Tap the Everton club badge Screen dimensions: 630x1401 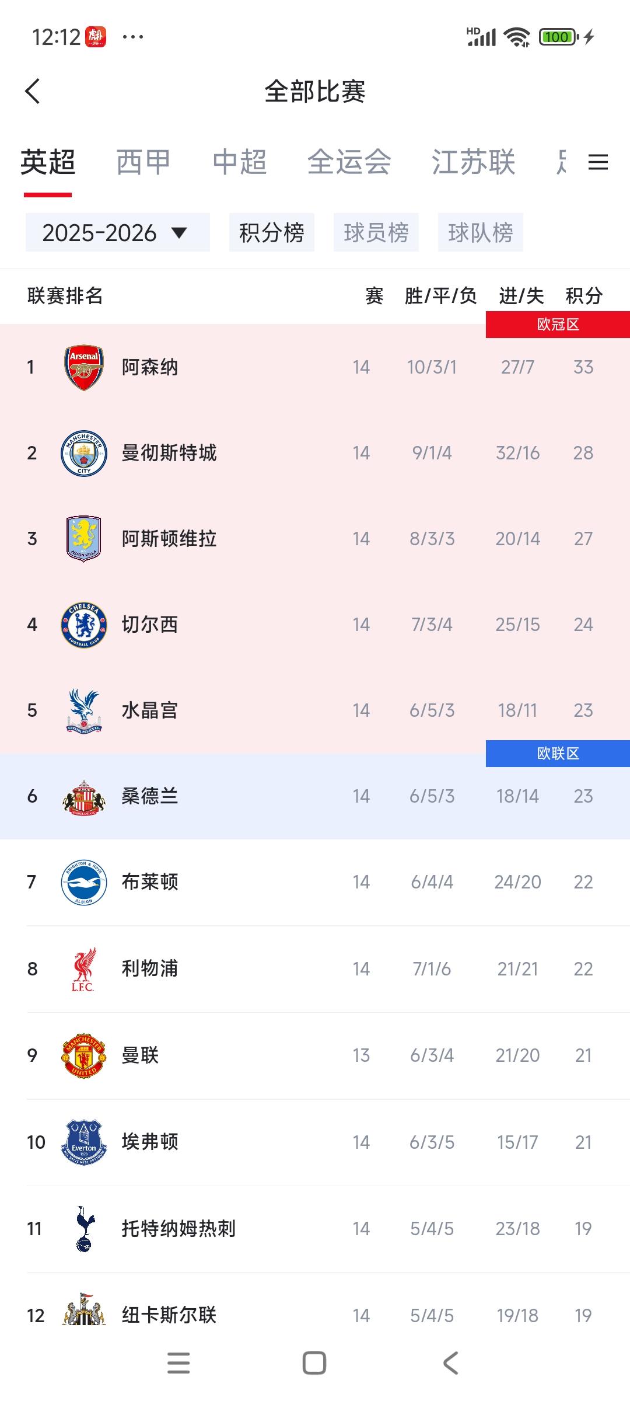84,1142
